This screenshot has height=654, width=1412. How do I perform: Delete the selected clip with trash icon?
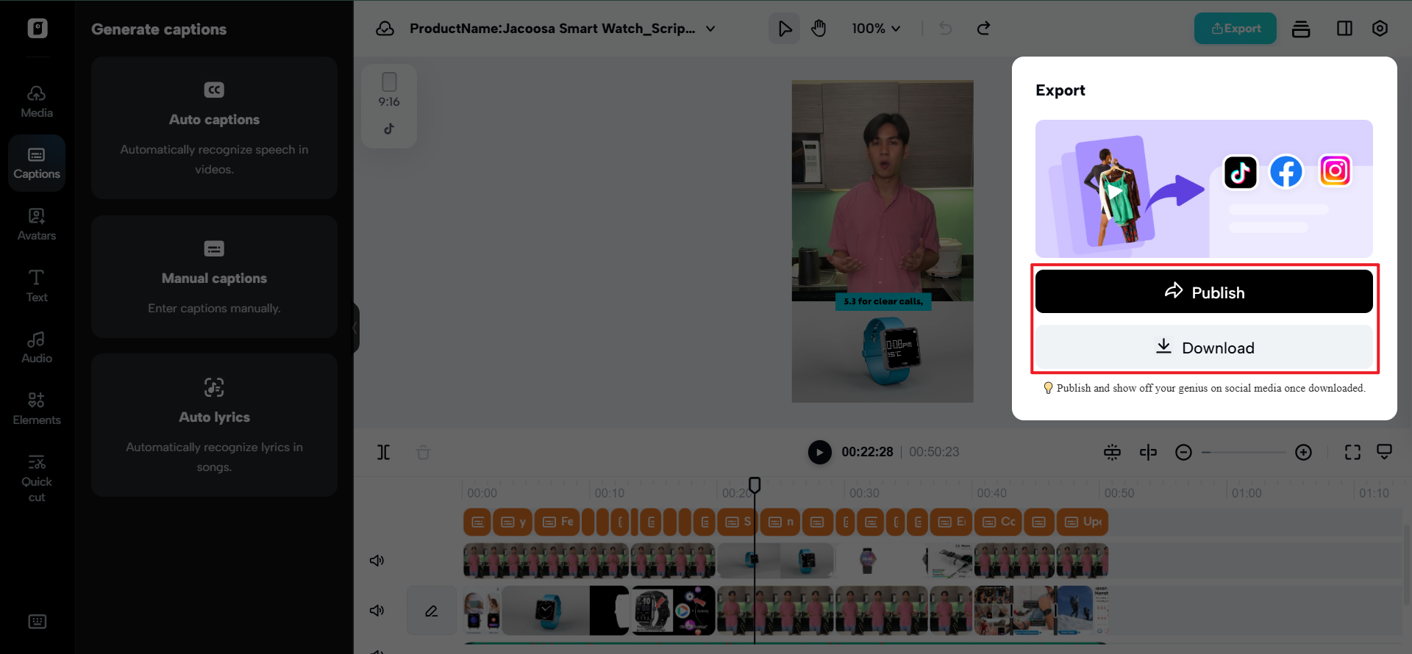[x=423, y=452]
